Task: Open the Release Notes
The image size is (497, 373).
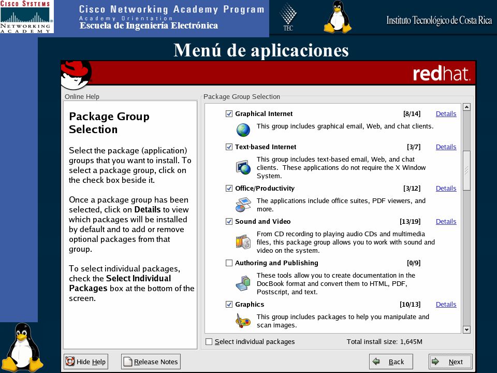Action: click(151, 362)
